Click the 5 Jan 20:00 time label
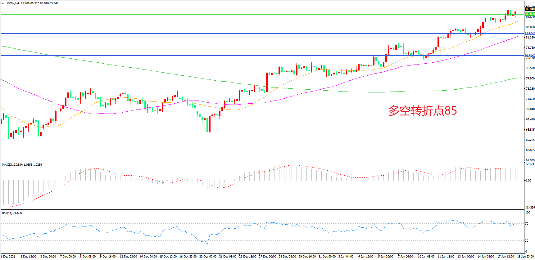Viewport: 535px width, 260px height. tap(385, 257)
